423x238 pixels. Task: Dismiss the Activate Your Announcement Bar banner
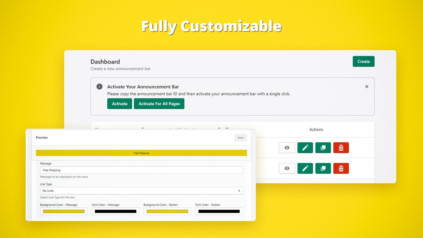pos(366,87)
